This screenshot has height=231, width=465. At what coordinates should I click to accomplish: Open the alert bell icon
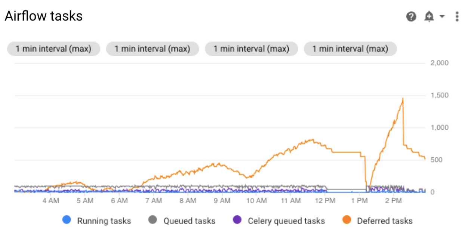click(x=429, y=16)
